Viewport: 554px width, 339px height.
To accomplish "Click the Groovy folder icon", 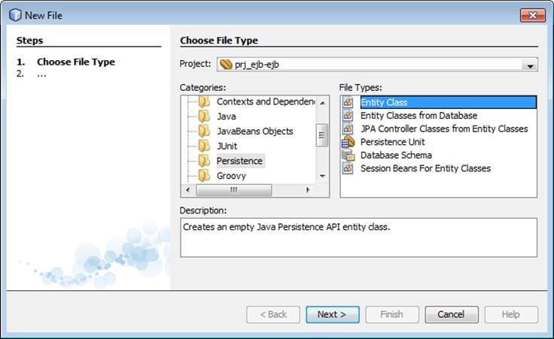I will pyautogui.click(x=204, y=176).
